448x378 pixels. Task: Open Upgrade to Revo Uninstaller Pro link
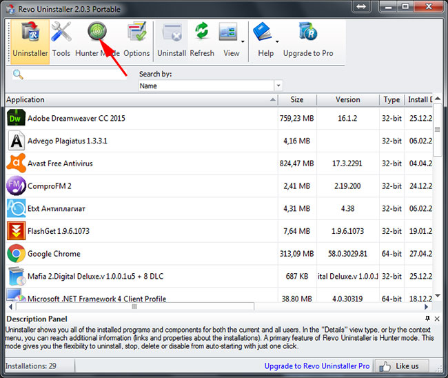318,366
